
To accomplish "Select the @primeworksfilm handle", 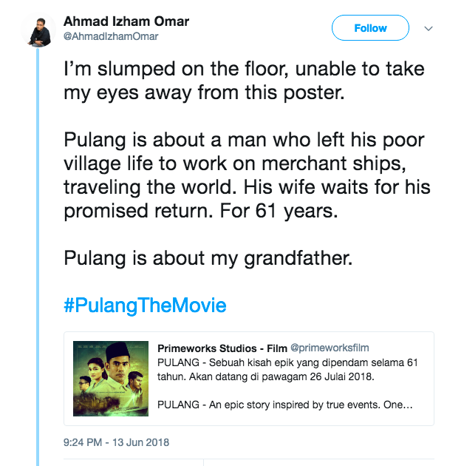I will [x=330, y=348].
